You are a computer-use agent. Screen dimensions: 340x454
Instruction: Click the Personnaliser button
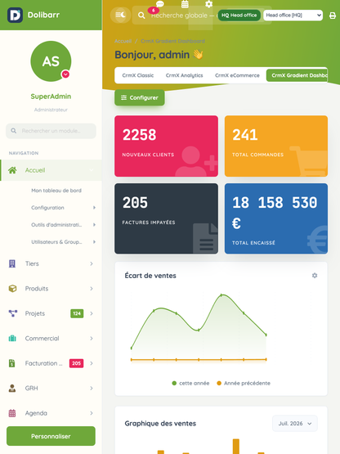point(51,436)
